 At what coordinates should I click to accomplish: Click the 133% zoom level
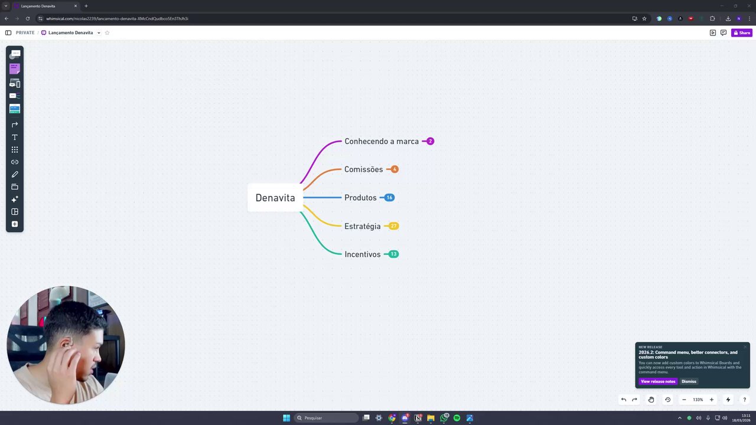tap(698, 400)
